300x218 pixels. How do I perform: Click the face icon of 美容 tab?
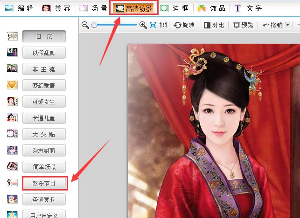pos(46,8)
